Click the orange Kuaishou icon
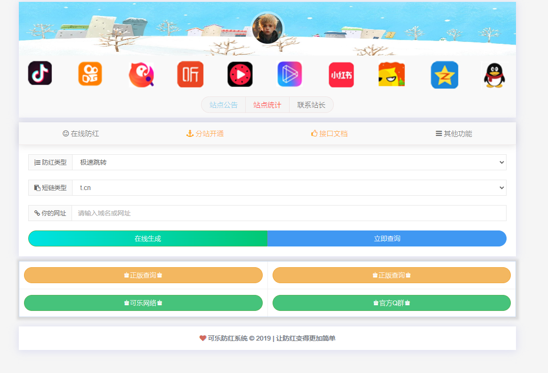The width and height of the screenshot is (548, 373). 90,74
